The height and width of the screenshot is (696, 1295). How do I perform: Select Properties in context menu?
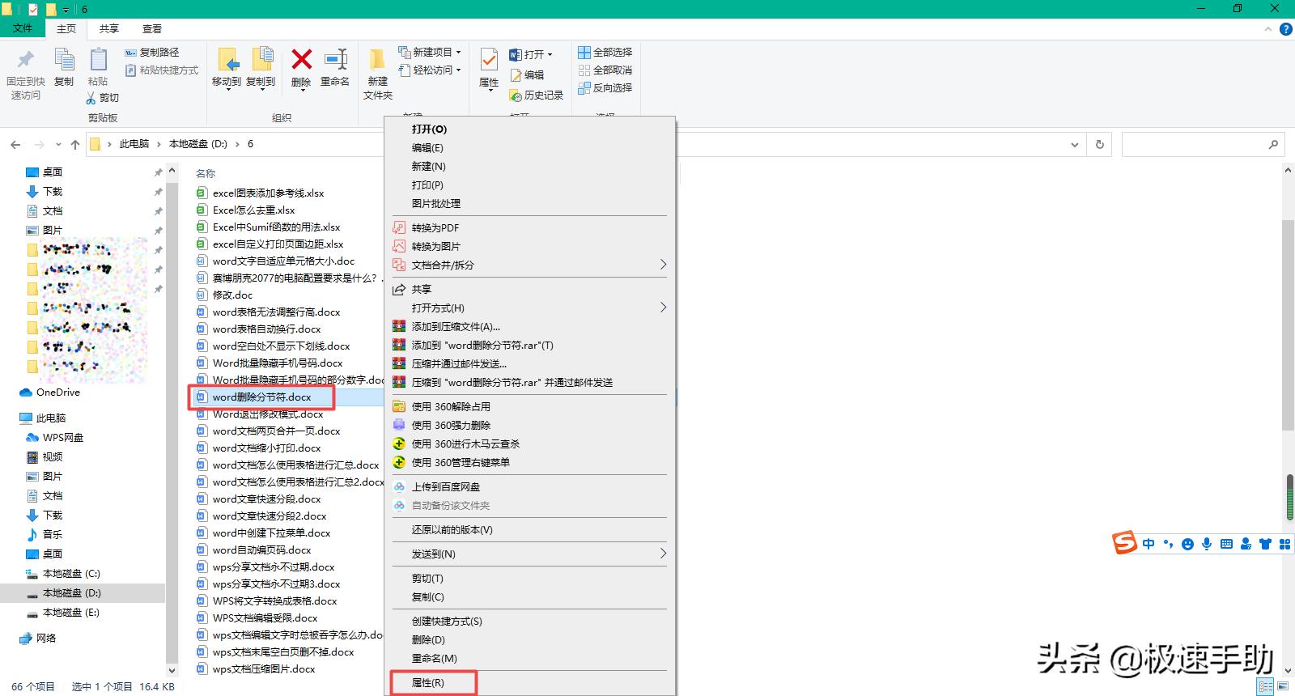coord(530,682)
